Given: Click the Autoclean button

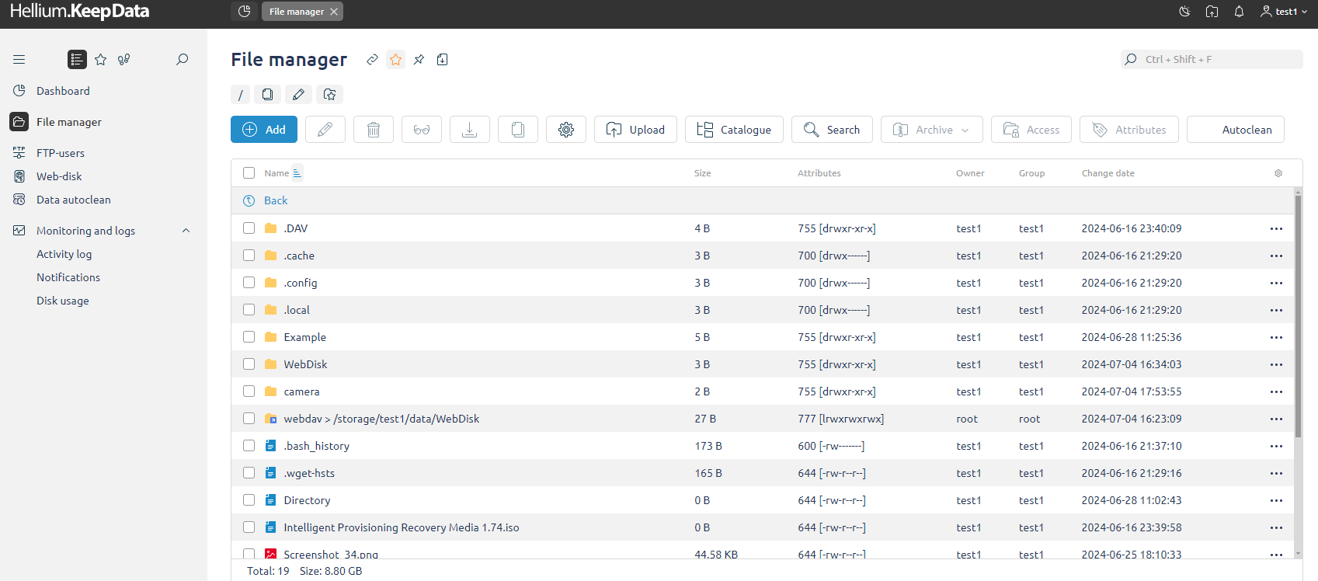Looking at the screenshot, I should point(1236,130).
